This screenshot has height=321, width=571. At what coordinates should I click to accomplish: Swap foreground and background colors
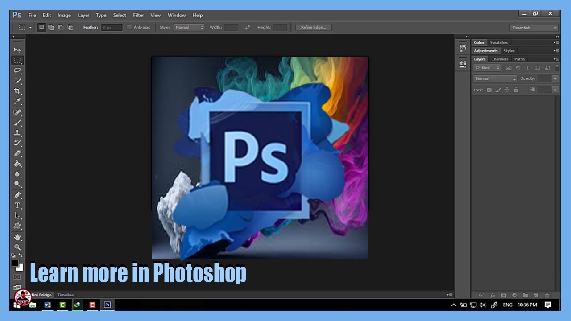21,255
